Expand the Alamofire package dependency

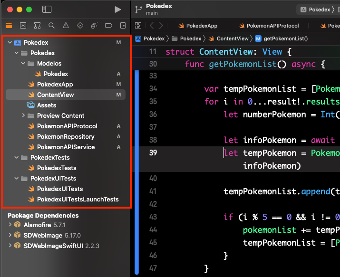pyautogui.click(x=10, y=224)
